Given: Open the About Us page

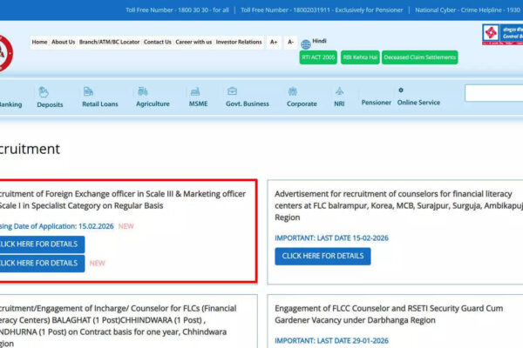Looking at the screenshot, I should [x=64, y=42].
